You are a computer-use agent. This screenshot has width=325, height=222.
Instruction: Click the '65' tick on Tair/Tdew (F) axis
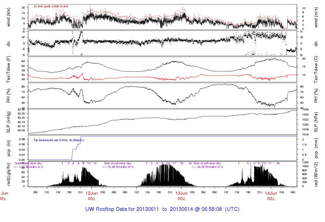tap(23, 61)
